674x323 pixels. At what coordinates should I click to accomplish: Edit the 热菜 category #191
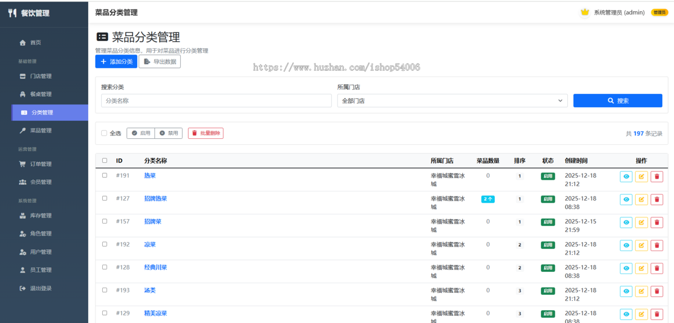tap(641, 176)
